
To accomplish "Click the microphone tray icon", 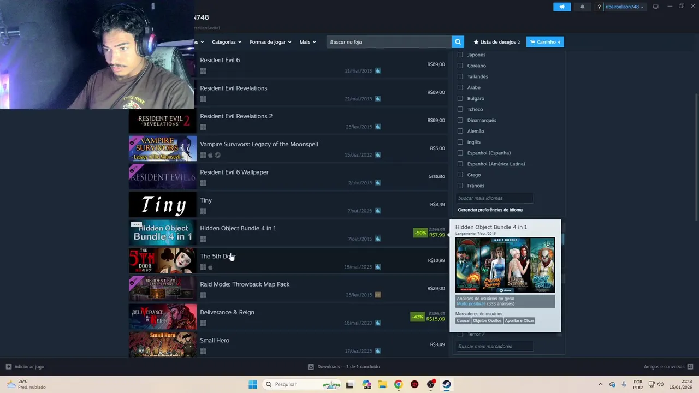I will pyautogui.click(x=624, y=384).
